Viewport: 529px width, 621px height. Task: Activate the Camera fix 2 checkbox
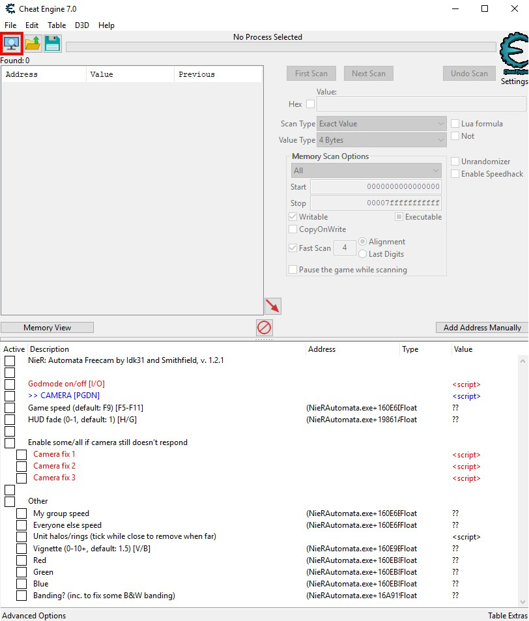click(x=21, y=466)
